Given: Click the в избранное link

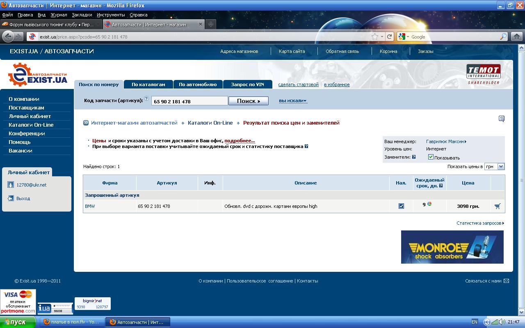Looking at the screenshot, I should [337, 84].
